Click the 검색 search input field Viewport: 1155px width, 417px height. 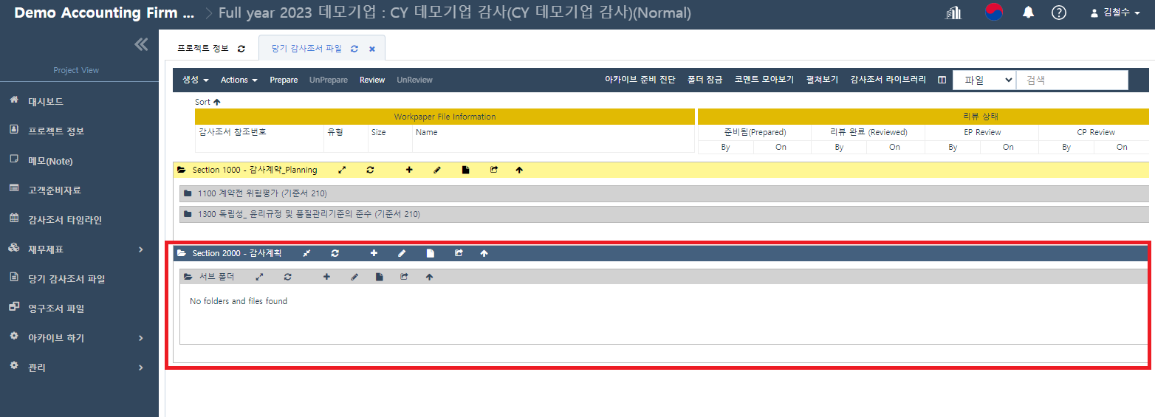(1072, 80)
